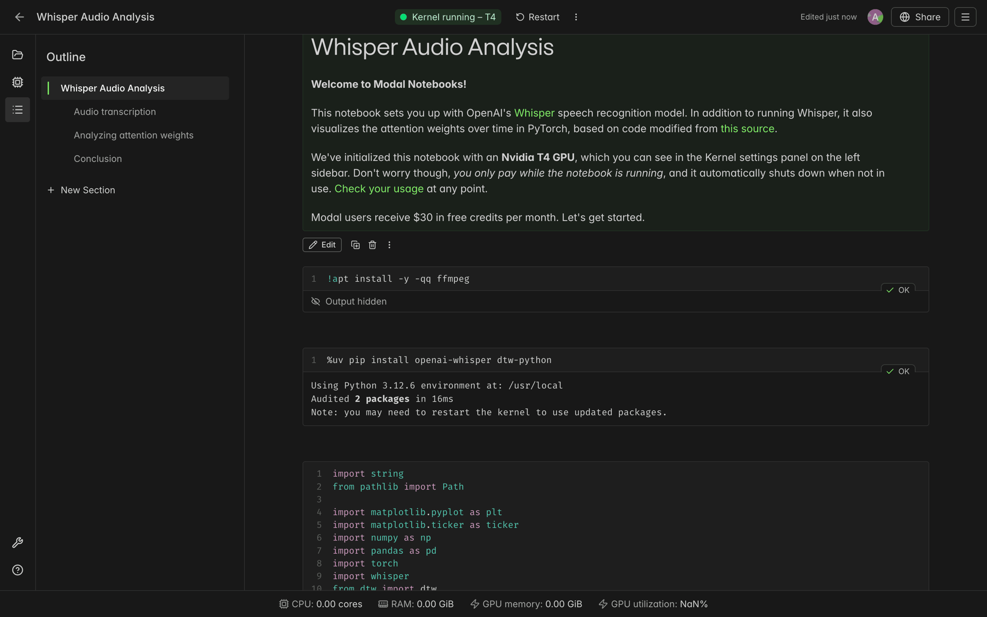Go back using the left arrow icon
This screenshot has height=617, width=987.
(x=19, y=17)
